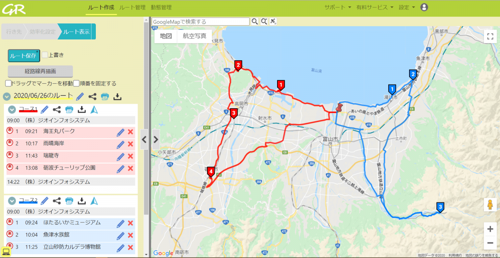The width and height of the screenshot is (500, 258).
Task: Switch to the ルート管理 tab
Action: tap(132, 7)
